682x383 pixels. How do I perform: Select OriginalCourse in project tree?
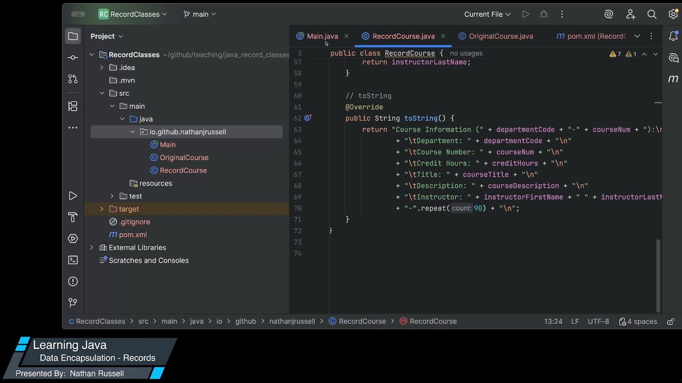point(179,157)
